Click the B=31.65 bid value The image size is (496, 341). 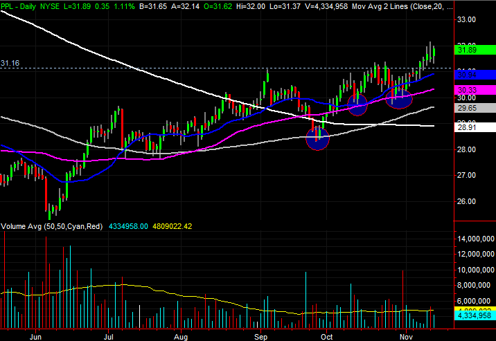pyautogui.click(x=153, y=6)
